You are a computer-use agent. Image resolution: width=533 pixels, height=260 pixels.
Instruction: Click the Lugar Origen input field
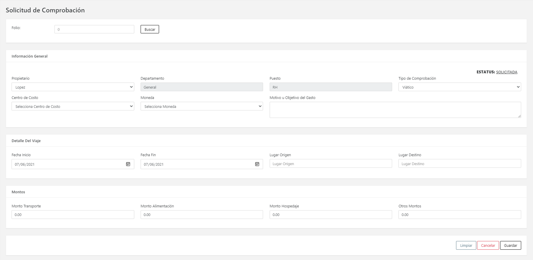[331, 164]
